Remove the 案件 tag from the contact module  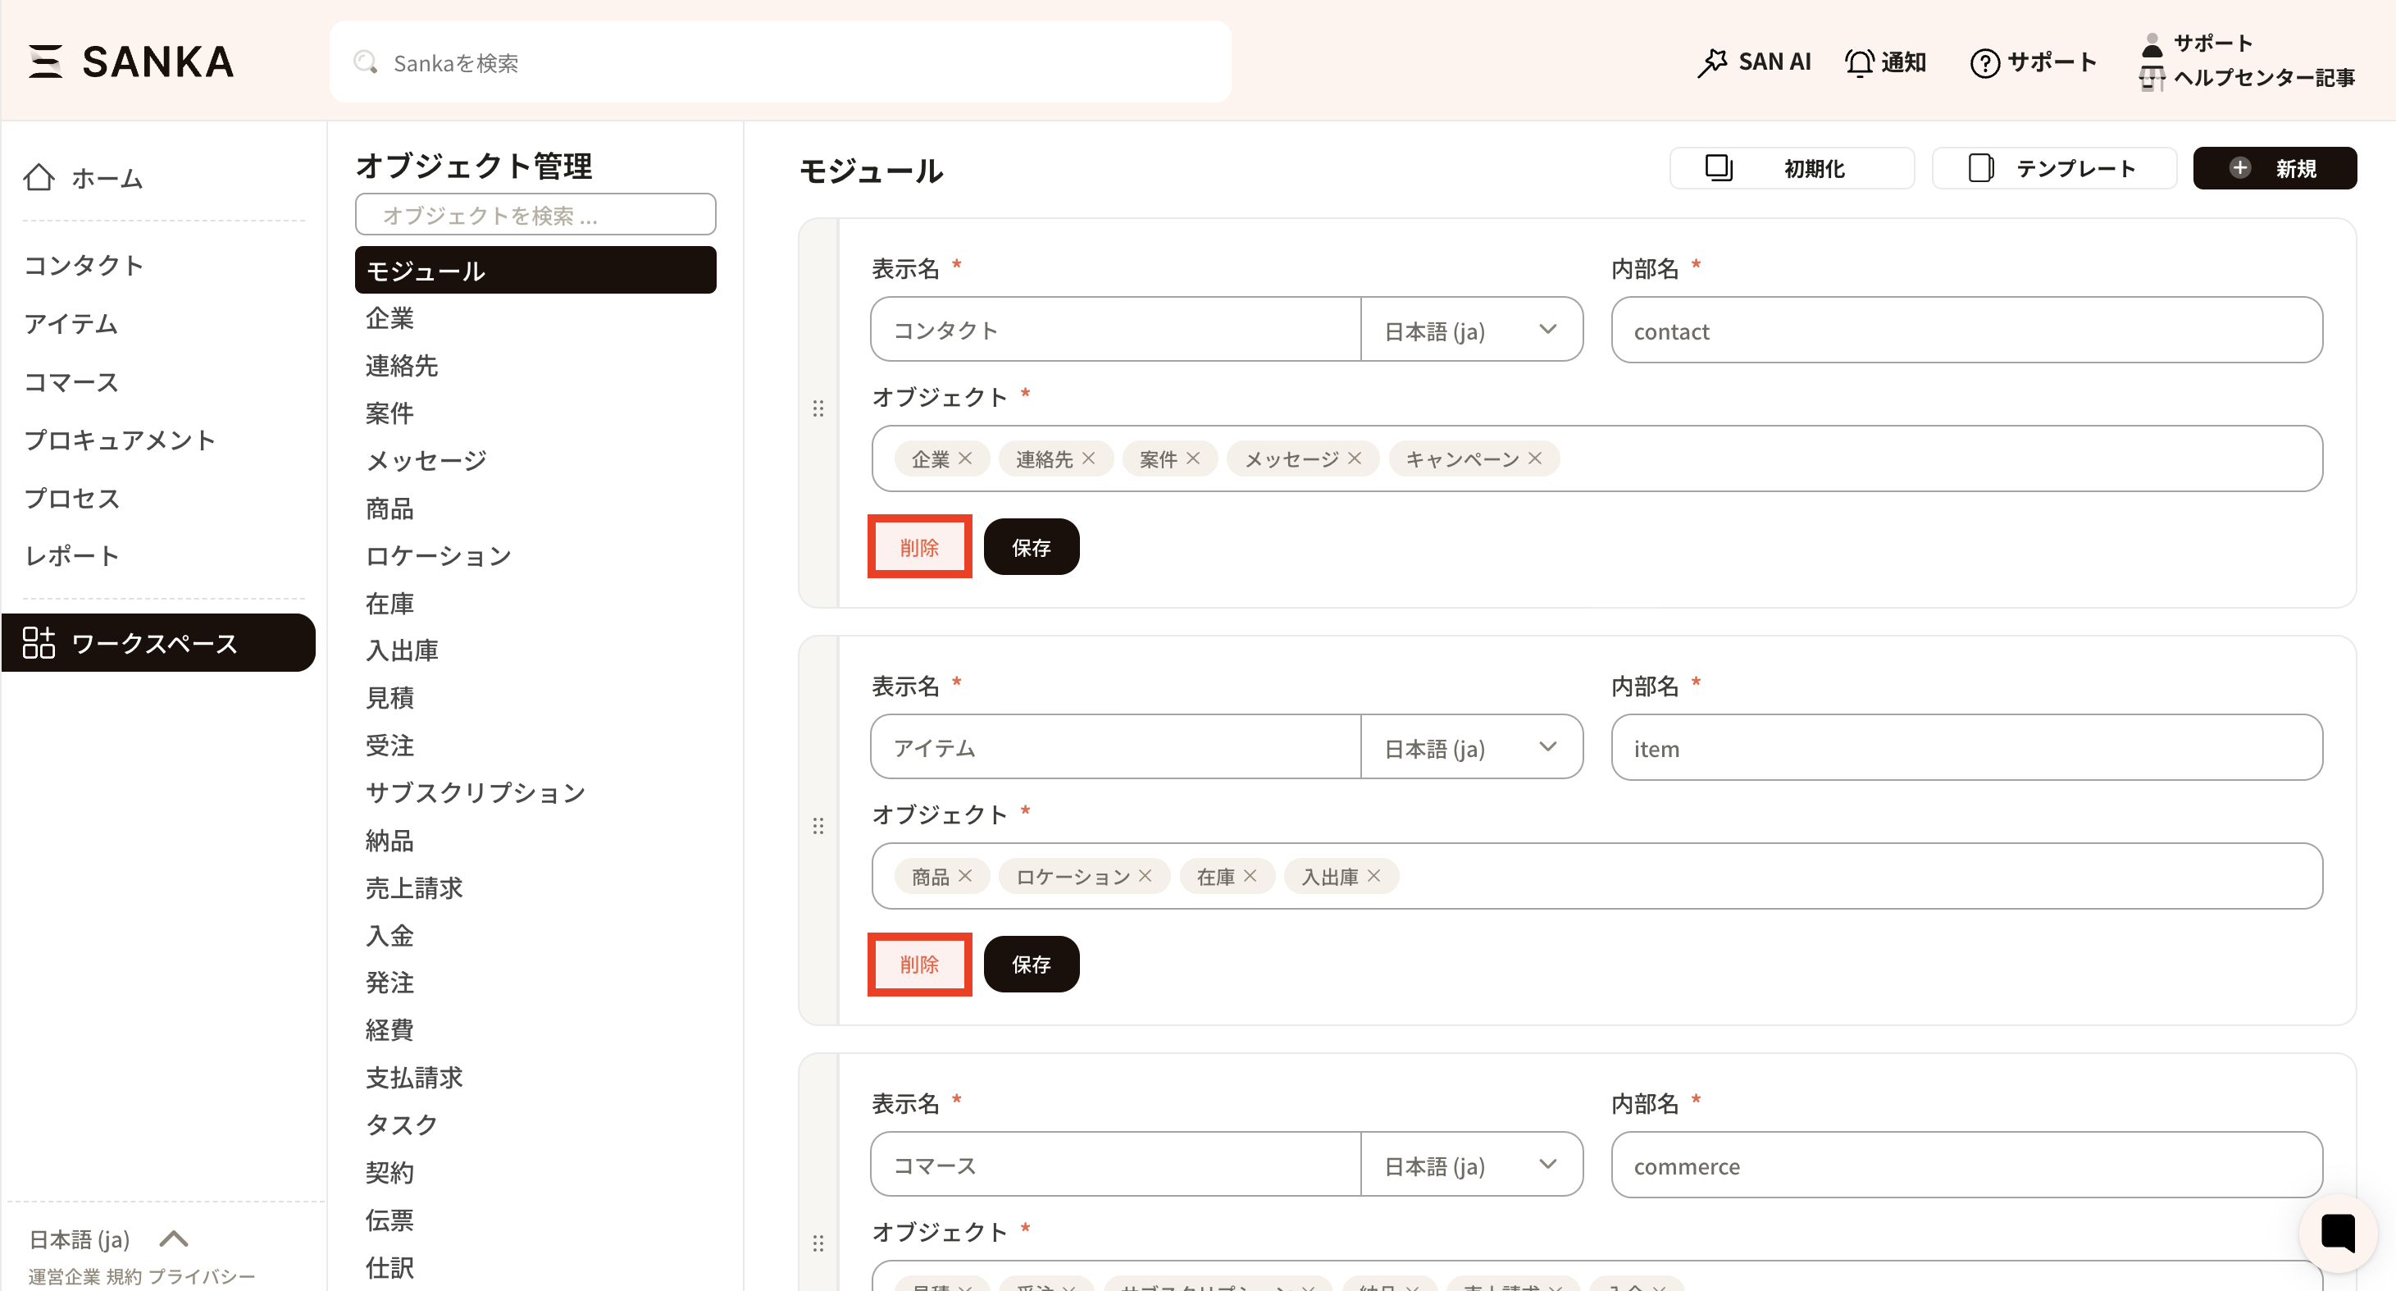tap(1192, 458)
